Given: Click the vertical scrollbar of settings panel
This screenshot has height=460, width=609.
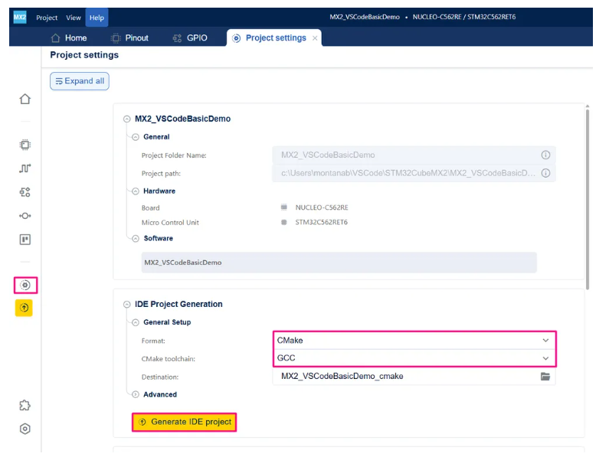Looking at the screenshot, I should point(588,200).
